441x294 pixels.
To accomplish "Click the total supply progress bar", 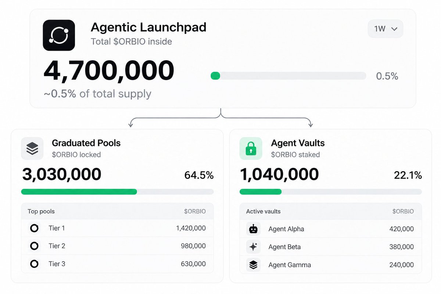I will click(x=288, y=76).
